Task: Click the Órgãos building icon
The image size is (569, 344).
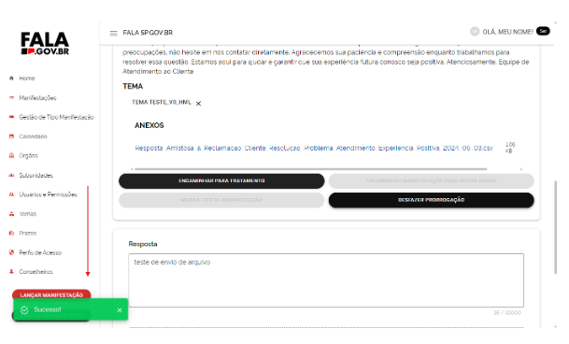Action: (x=11, y=155)
